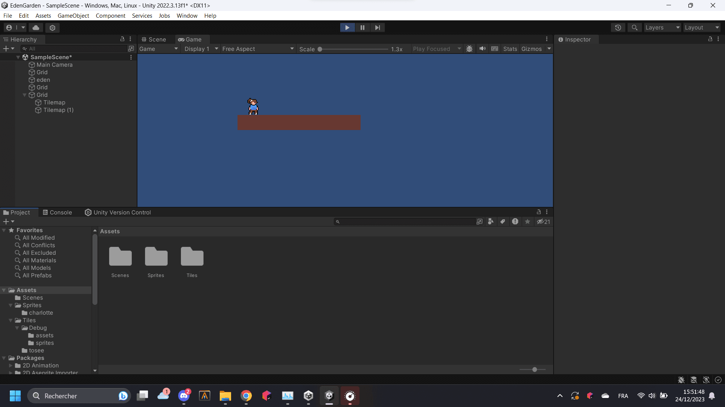Collapse the Sprites folder in Project tree
The width and height of the screenshot is (725, 407).
pos(11,305)
